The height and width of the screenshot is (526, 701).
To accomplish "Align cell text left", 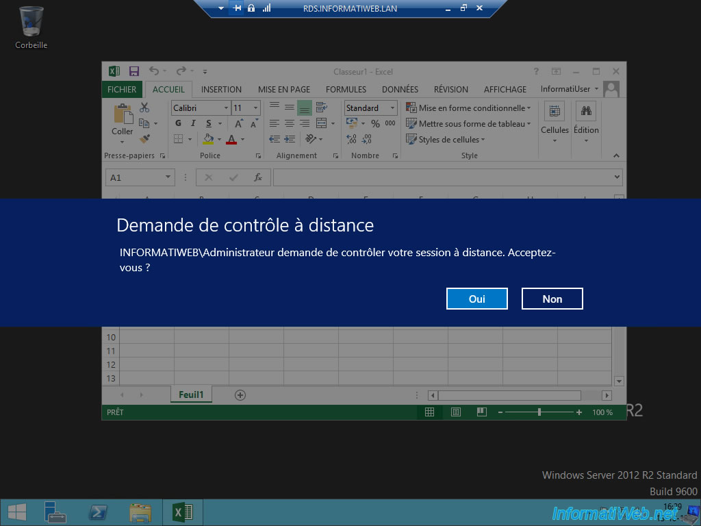I will (275, 123).
